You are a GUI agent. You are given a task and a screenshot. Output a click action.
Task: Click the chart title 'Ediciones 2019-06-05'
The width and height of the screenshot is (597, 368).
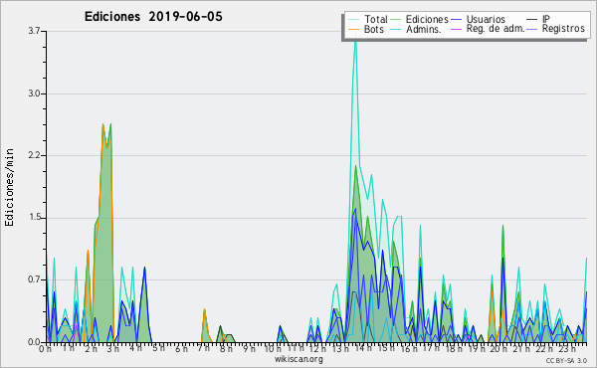tap(153, 17)
